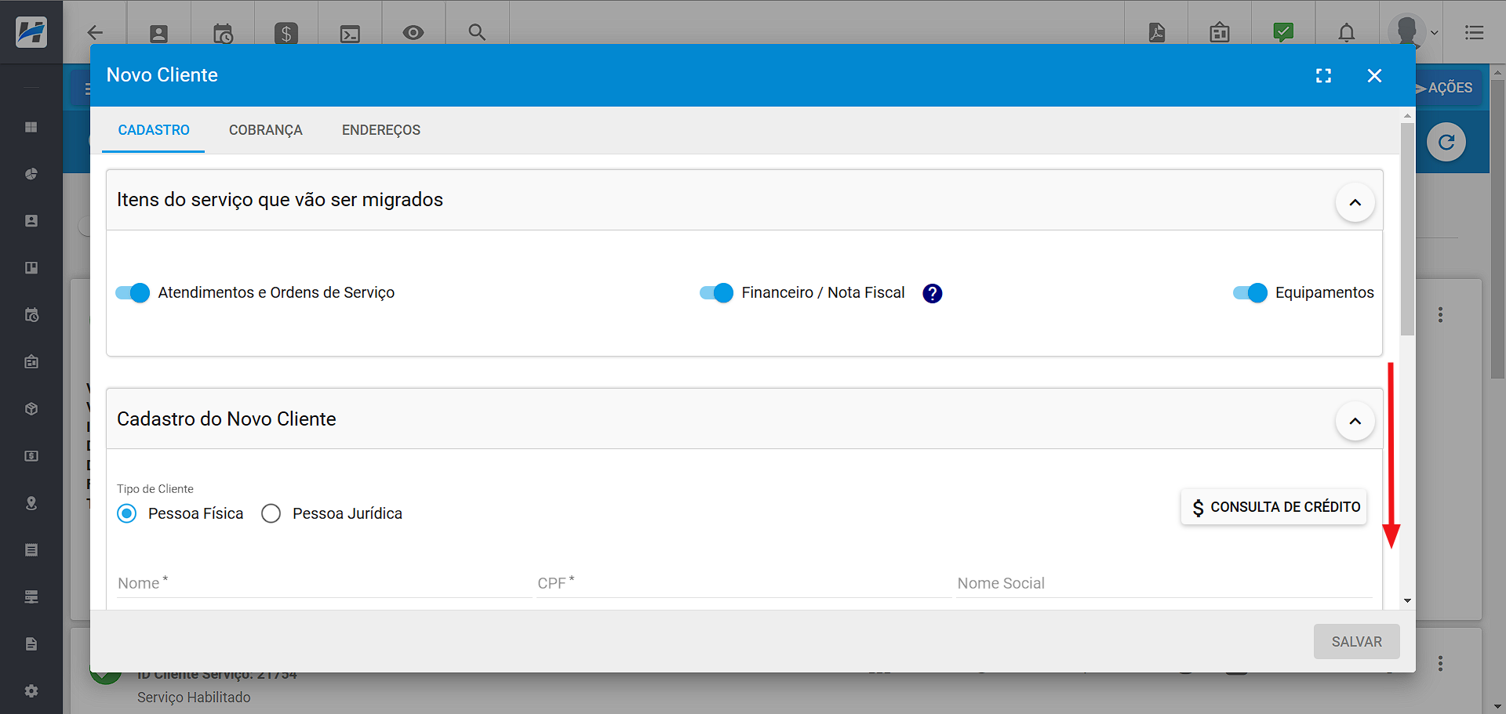Open the PDF document icon in top toolbar
The height and width of the screenshot is (714, 1506).
coord(1157,32)
